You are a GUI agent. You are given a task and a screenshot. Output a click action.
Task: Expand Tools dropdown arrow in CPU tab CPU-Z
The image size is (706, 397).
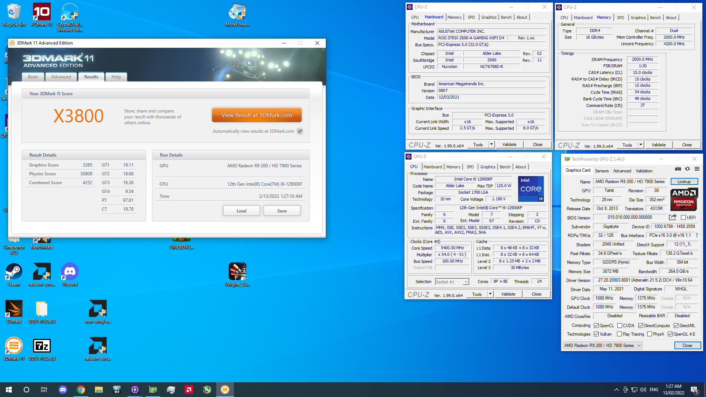pyautogui.click(x=490, y=294)
